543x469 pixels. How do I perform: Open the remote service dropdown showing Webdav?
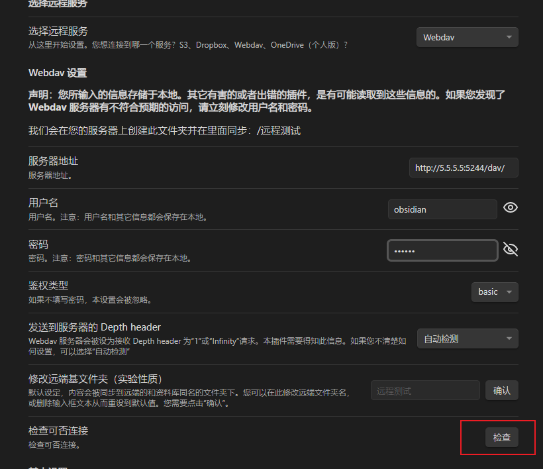pyautogui.click(x=467, y=37)
